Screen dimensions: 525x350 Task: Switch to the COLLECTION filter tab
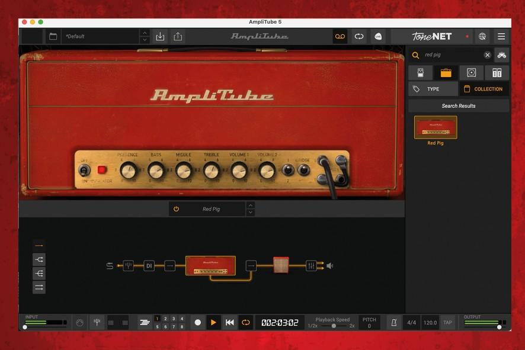(x=484, y=89)
